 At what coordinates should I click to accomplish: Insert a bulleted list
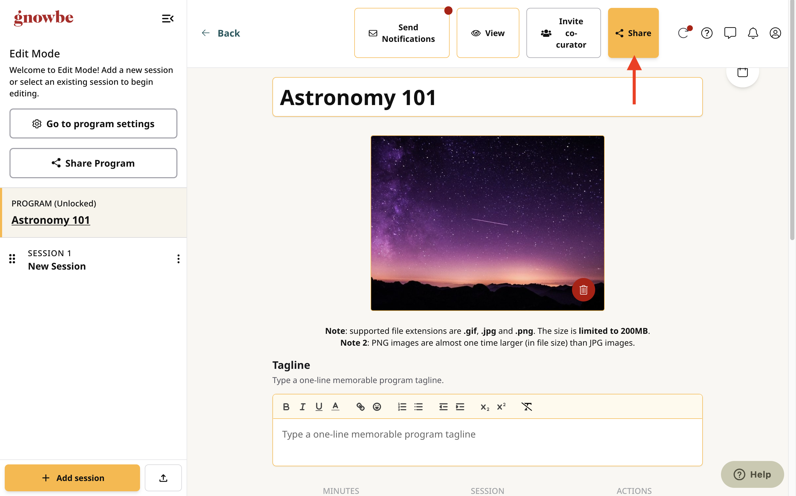pyautogui.click(x=419, y=407)
